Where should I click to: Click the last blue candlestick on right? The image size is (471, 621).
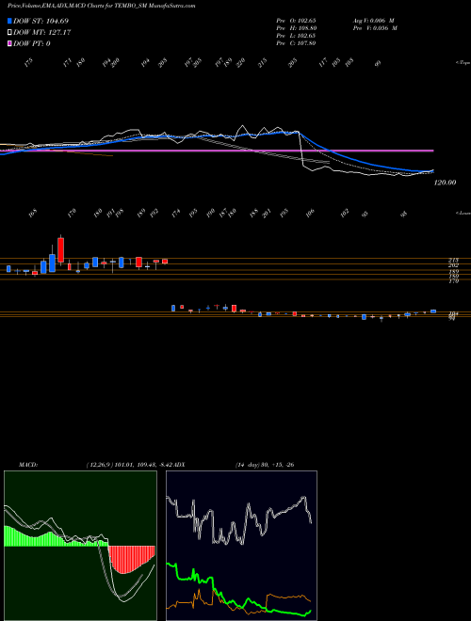pos(433,311)
